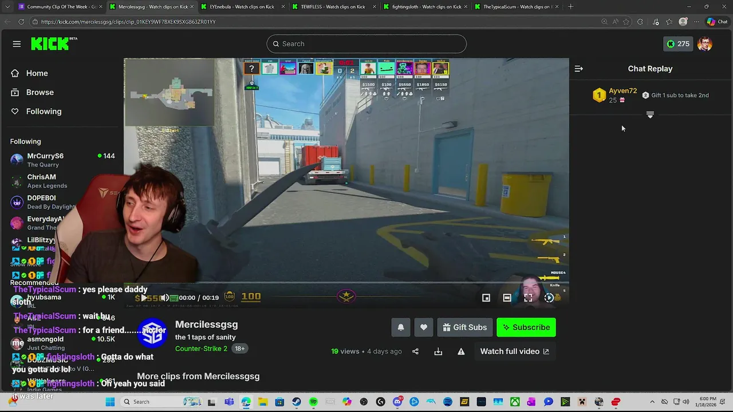733x412 pixels.
Task: Open Watch full video link
Action: tap(514, 351)
